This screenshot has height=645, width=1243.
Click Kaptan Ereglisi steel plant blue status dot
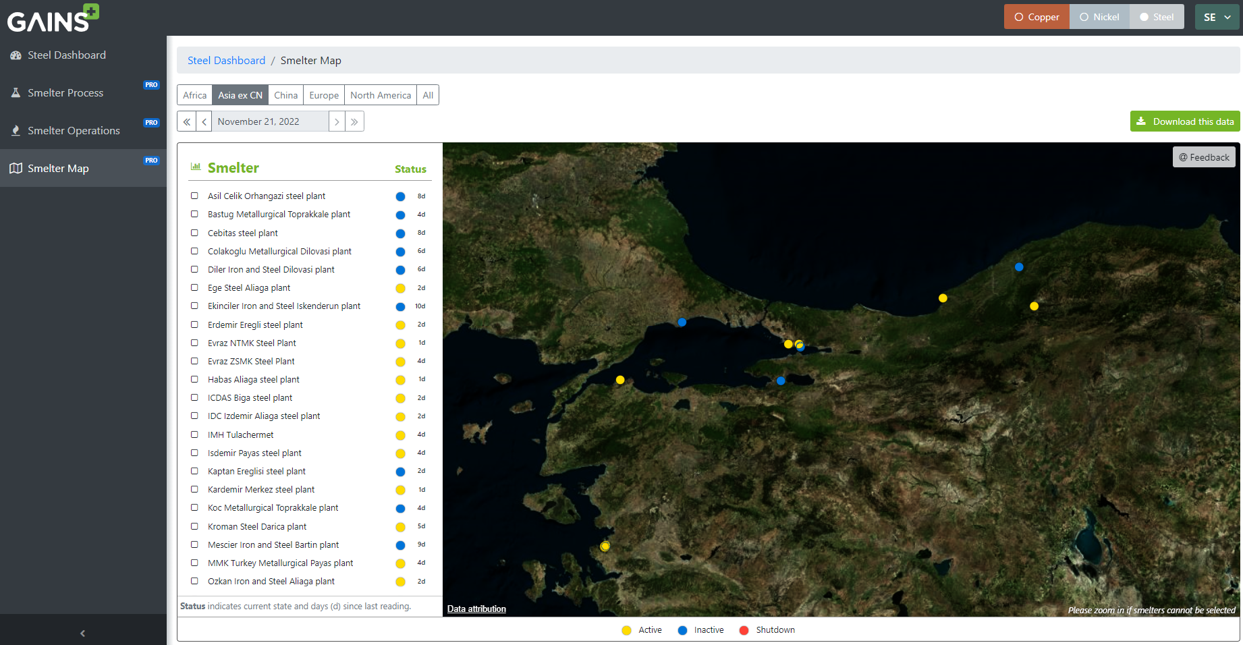400,472
